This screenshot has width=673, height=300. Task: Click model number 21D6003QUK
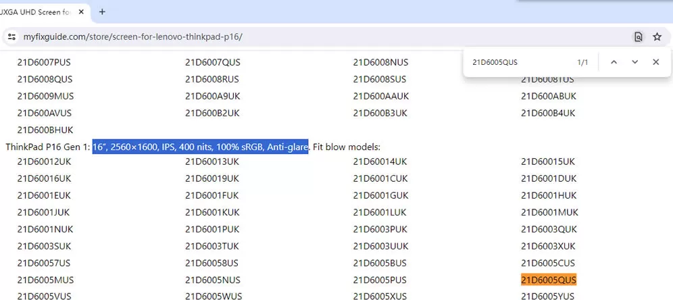[549, 230]
